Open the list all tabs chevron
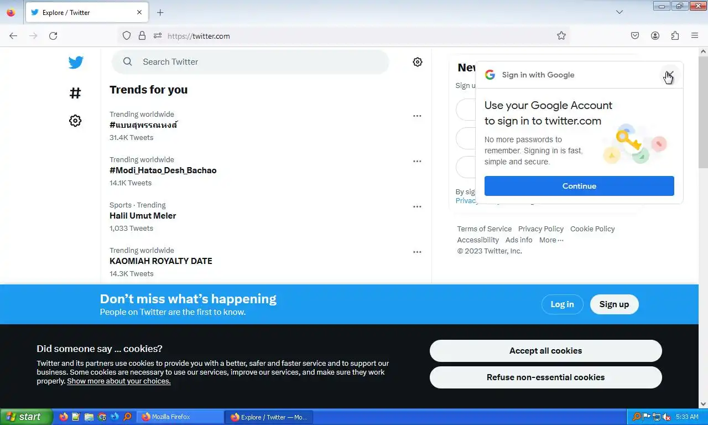 619,12
